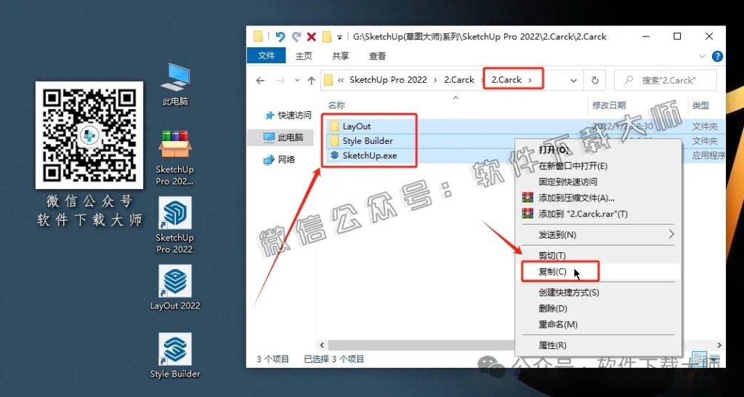Image resolution: width=744 pixels, height=397 pixels.
Task: Click the refresh button beside address bar
Action: tap(595, 80)
